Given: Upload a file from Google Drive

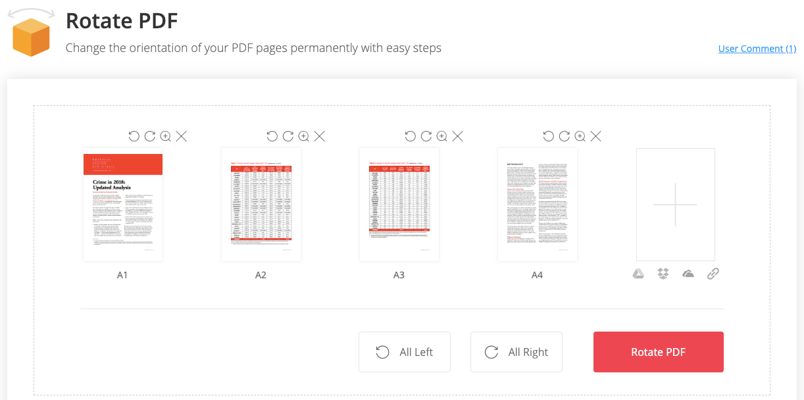Looking at the screenshot, I should click(x=638, y=274).
